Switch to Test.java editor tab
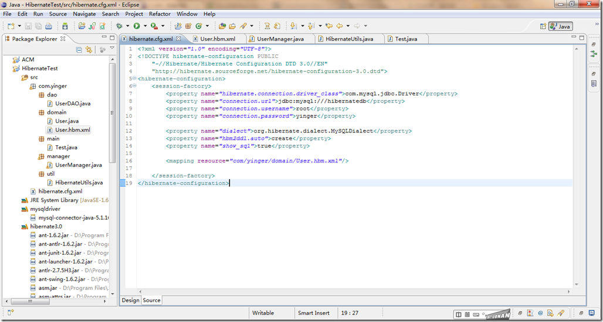 (406, 39)
